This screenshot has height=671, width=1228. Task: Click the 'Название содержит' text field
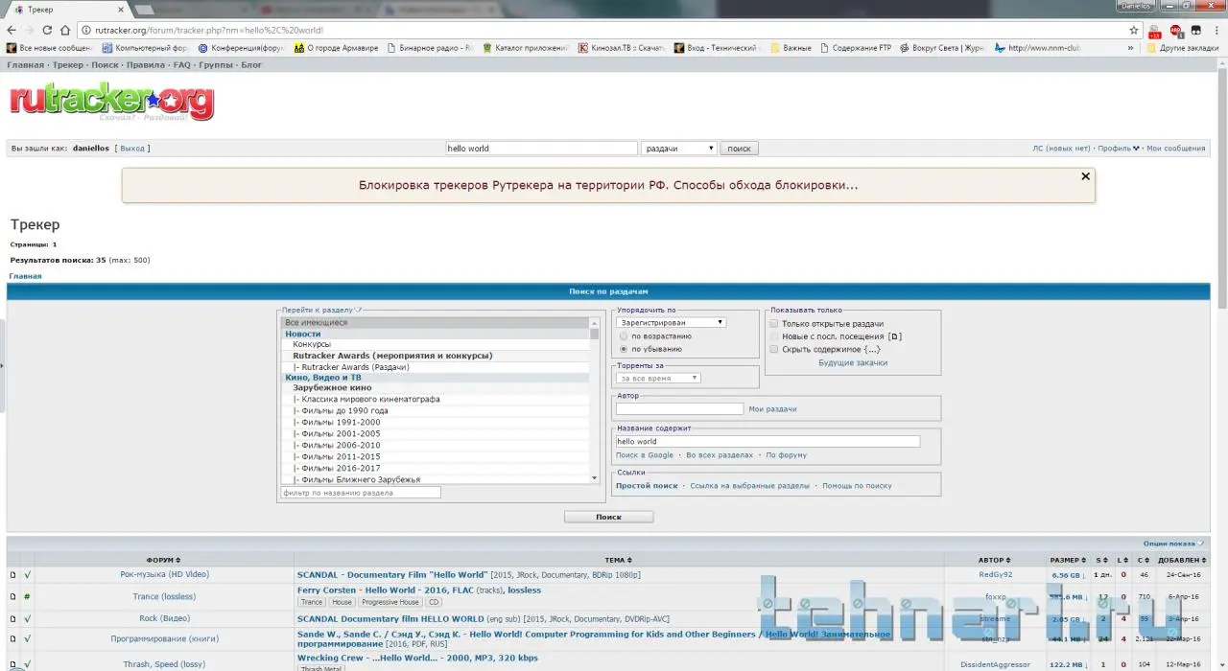767,442
